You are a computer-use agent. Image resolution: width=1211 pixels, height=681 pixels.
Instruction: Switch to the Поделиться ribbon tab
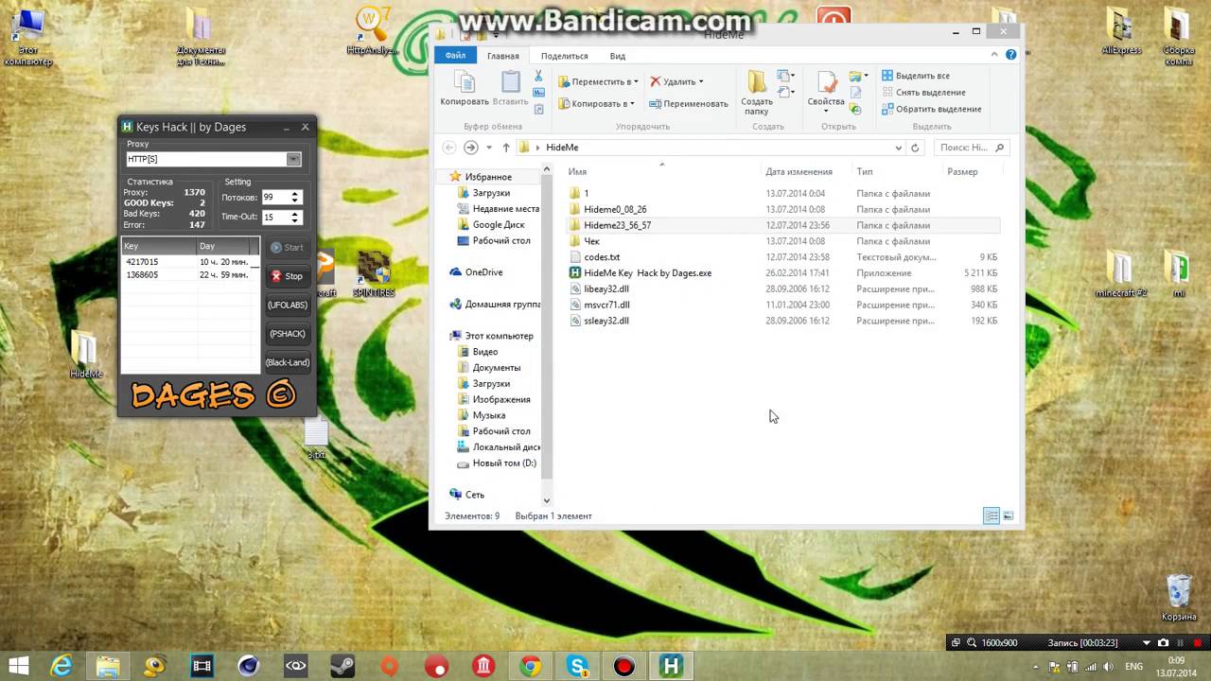click(564, 56)
